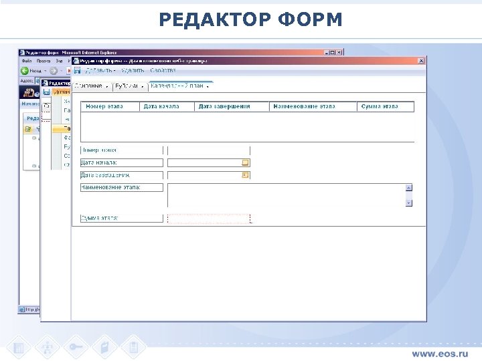Collapse the second tree node in background panel
Screen dimensions: 482x361
click(34, 166)
